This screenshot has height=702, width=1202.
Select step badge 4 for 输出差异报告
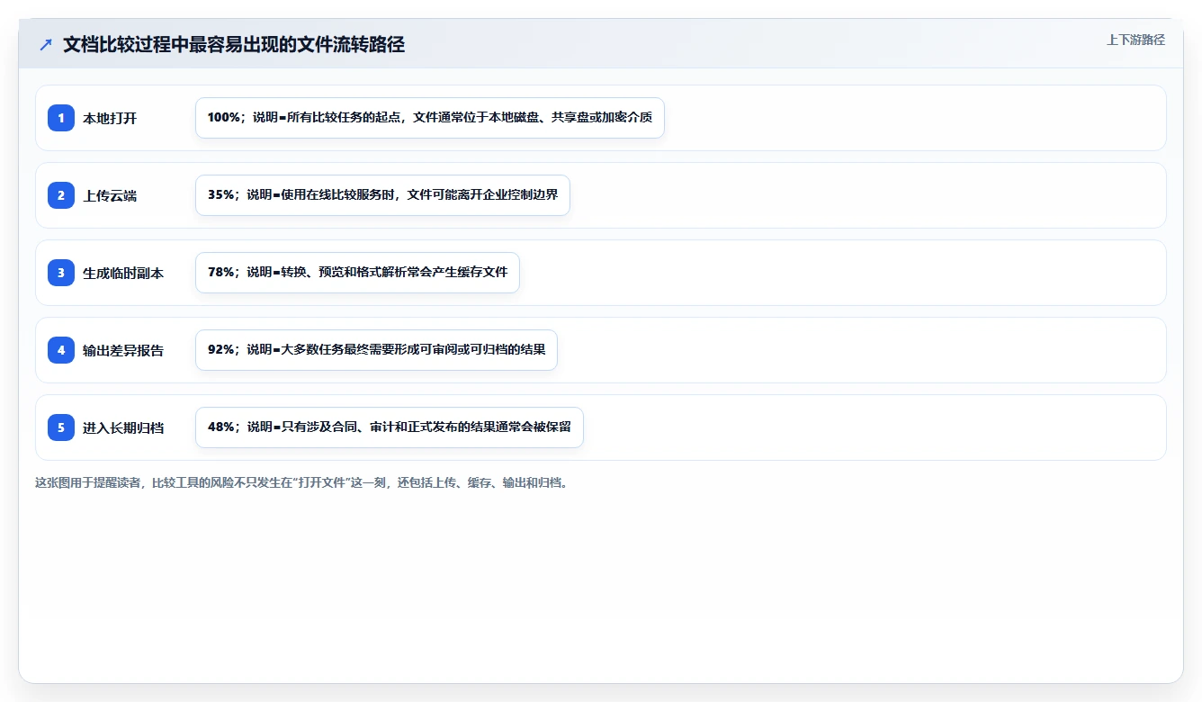(x=61, y=350)
